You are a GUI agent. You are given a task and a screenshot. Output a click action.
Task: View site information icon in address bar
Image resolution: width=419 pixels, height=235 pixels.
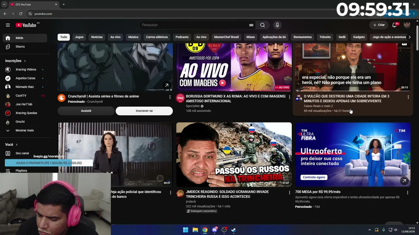pyautogui.click(x=30, y=14)
